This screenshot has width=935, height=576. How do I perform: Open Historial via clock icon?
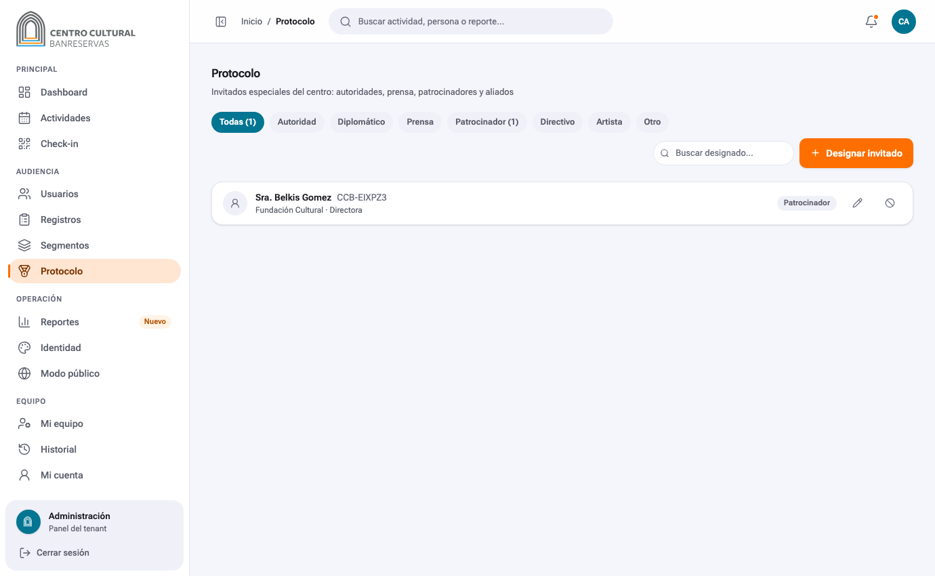coord(24,449)
